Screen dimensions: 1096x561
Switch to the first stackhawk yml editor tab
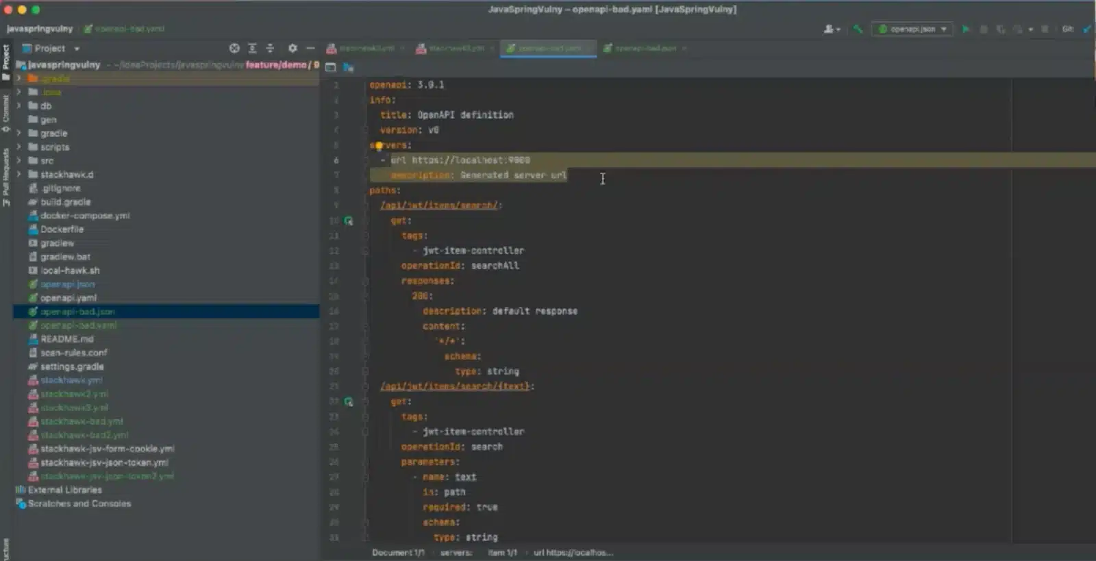pos(366,49)
